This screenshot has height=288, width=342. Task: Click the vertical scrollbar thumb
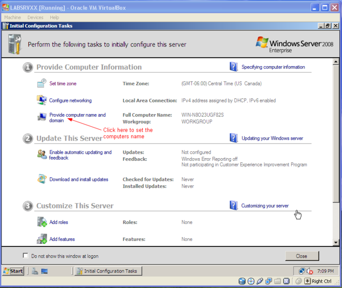pyautogui.click(x=336, y=133)
